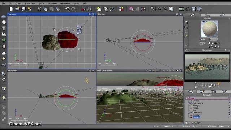Toggle visibility of Terrain object
231x130 pixels.
(229, 108)
